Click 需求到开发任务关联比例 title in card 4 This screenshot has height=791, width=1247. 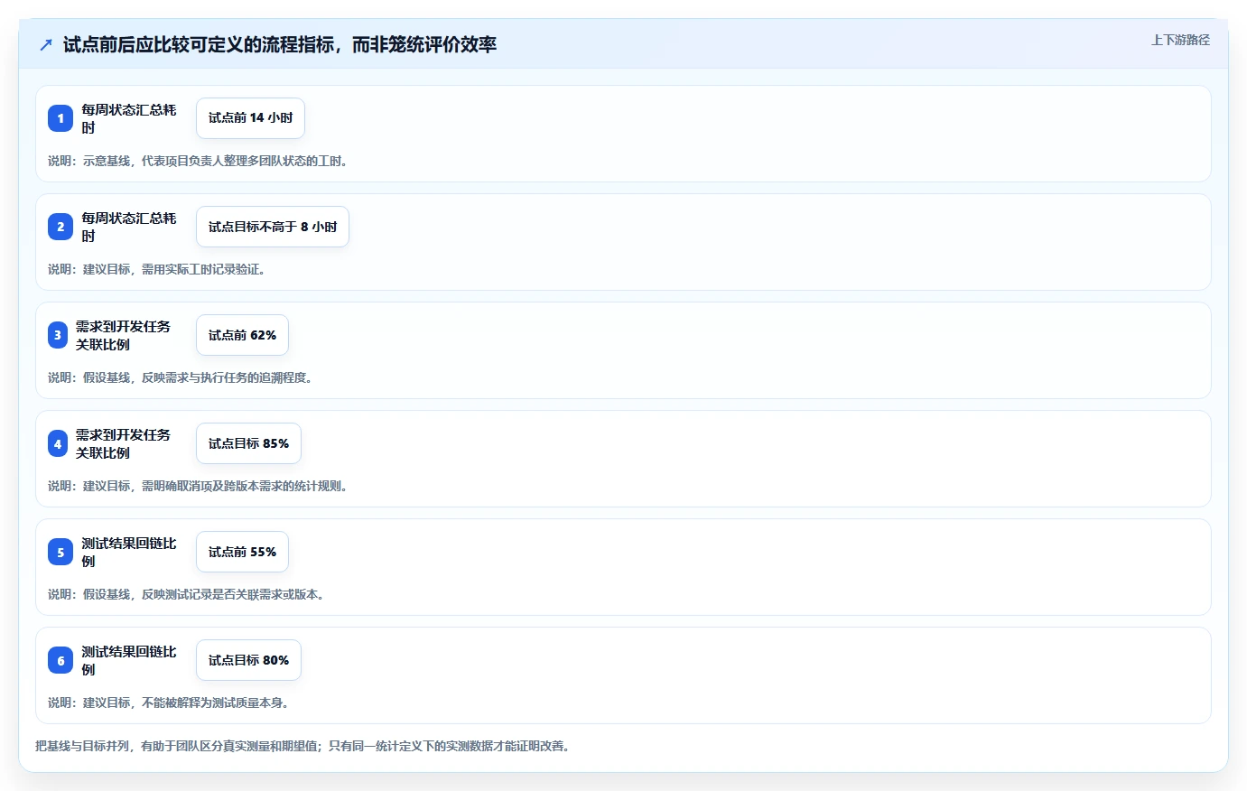click(x=123, y=443)
